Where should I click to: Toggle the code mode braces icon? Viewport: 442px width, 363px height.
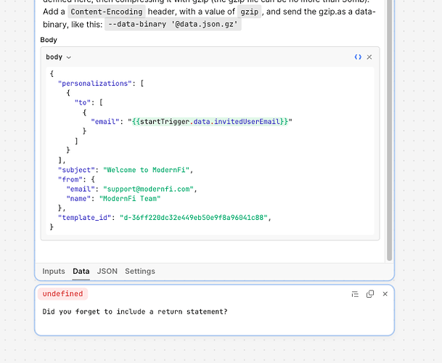pyautogui.click(x=358, y=57)
